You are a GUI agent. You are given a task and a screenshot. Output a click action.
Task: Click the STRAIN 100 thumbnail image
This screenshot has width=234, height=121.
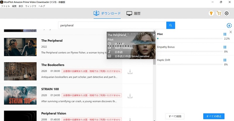(x=20, y=96)
